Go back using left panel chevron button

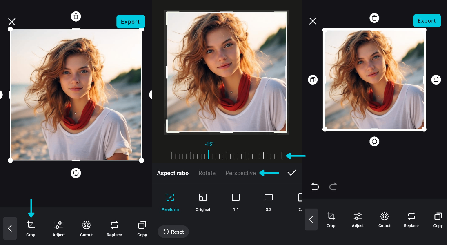(x=10, y=228)
